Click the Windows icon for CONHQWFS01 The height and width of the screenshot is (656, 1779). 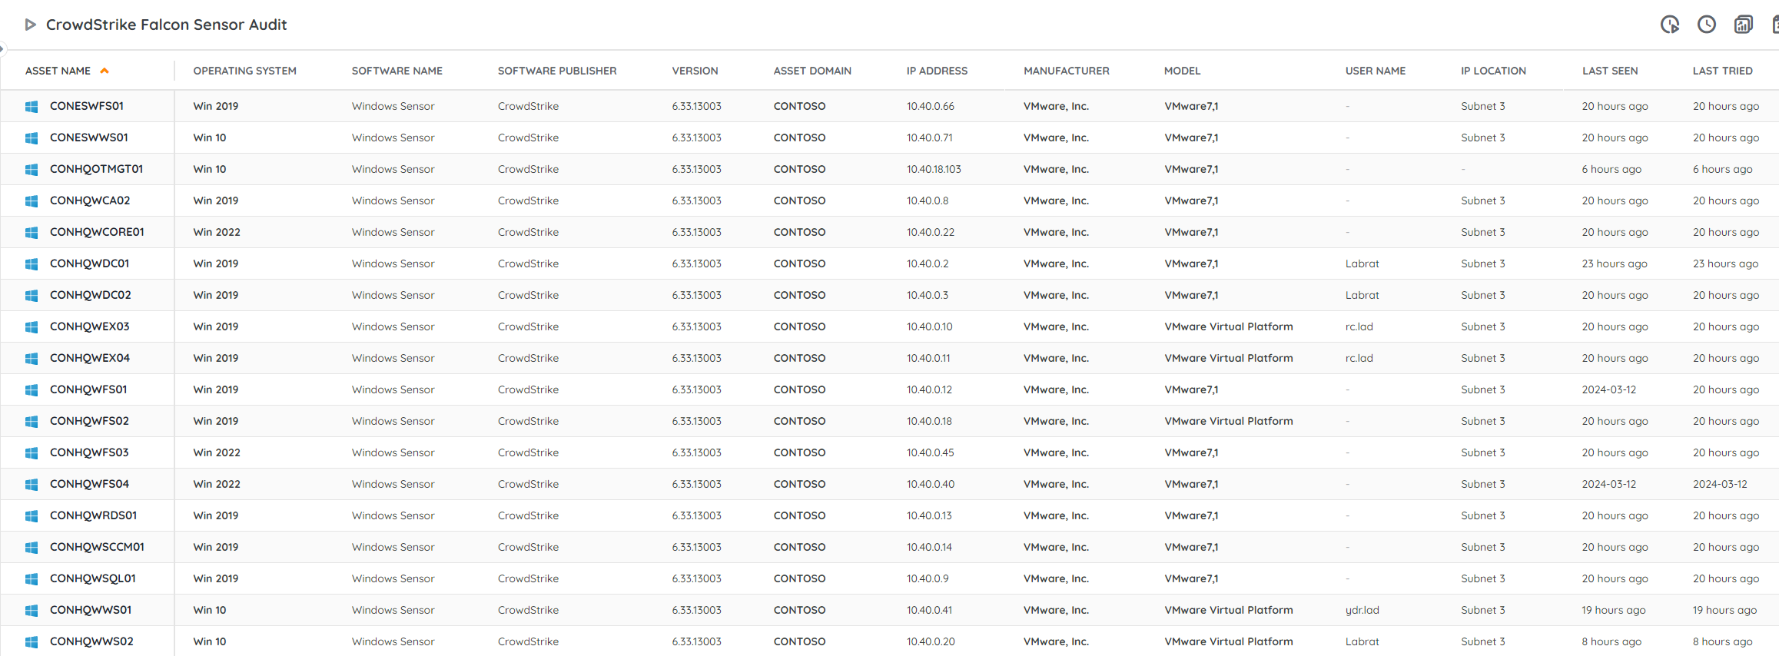coord(32,390)
